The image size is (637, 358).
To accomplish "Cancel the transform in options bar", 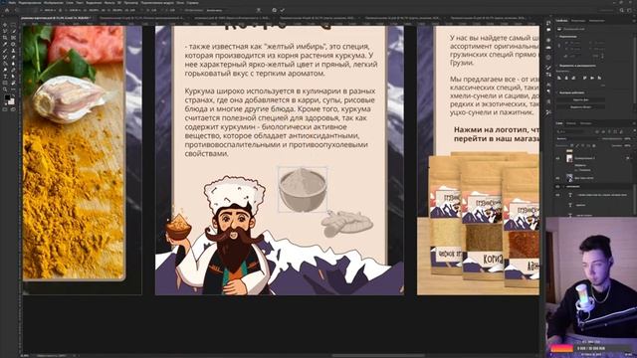I will 275,10.
